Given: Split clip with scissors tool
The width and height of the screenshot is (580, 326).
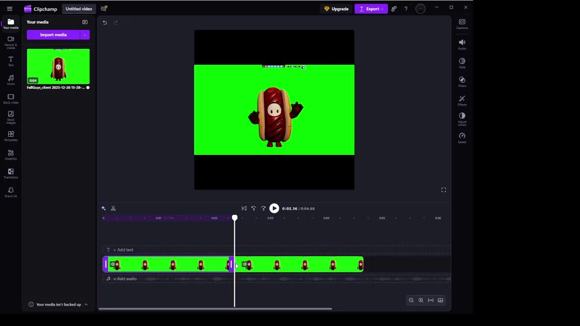Looking at the screenshot, I should 113,208.
